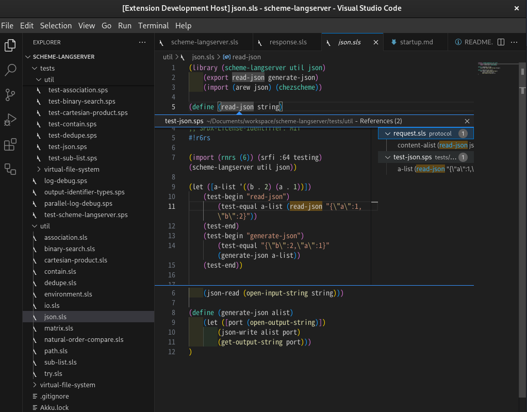The height and width of the screenshot is (412, 527).
Task: Click the read-json breadcrumb segment
Action: [x=246, y=57]
